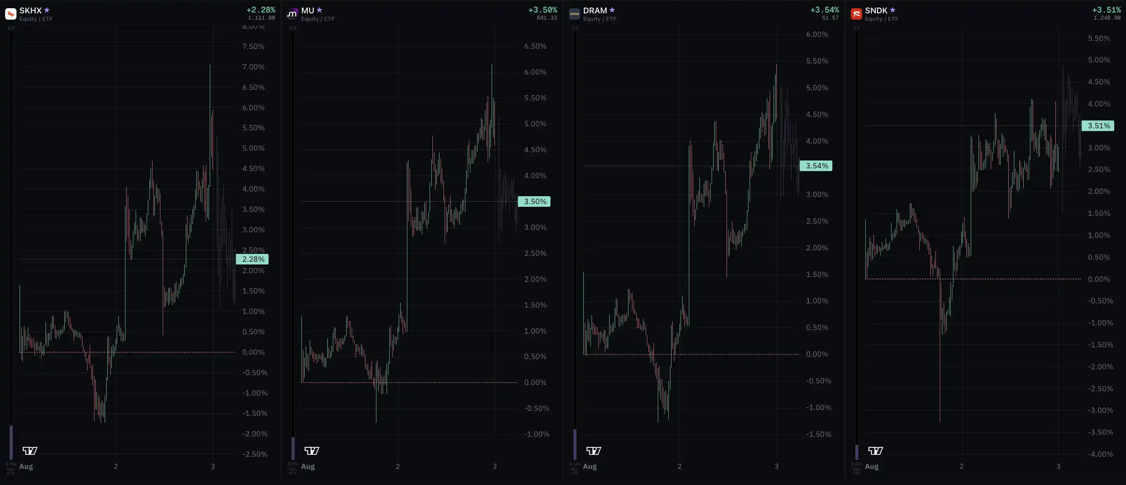Click the highlighted 3.51% axis tag on SNDK chart

point(1098,126)
